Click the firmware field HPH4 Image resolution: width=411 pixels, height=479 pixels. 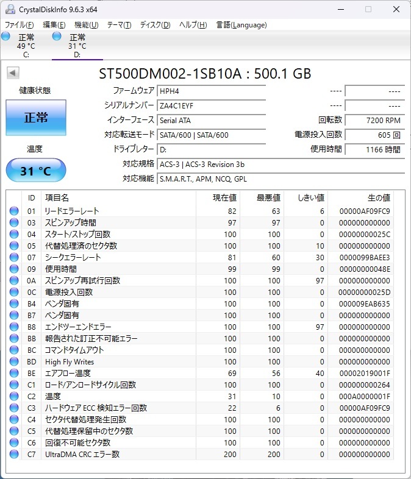tap(212, 91)
